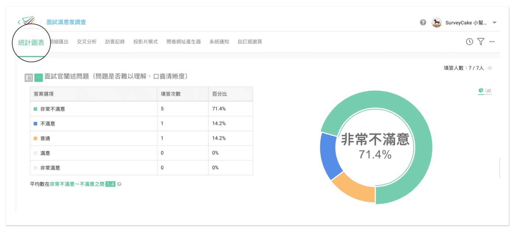The image size is (516, 232).
Task: Go back using the left chevron
Action: click(x=19, y=22)
